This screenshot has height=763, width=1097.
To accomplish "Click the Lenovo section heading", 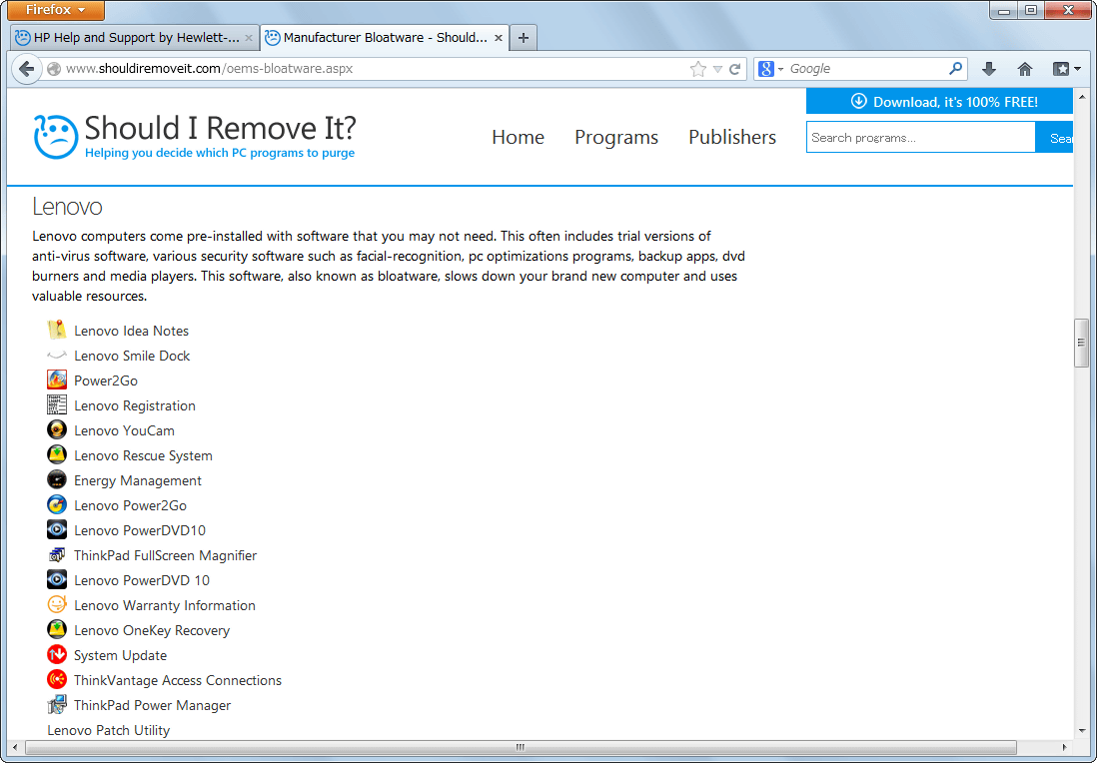I will [x=67, y=207].
